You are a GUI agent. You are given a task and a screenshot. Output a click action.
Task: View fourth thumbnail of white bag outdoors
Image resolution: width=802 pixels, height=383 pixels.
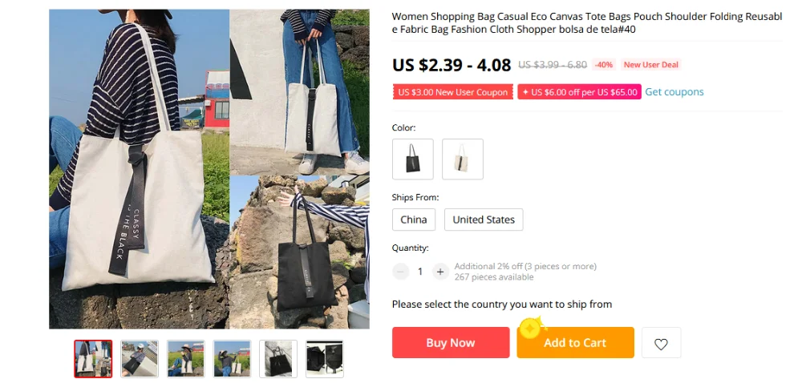pyautogui.click(x=232, y=359)
